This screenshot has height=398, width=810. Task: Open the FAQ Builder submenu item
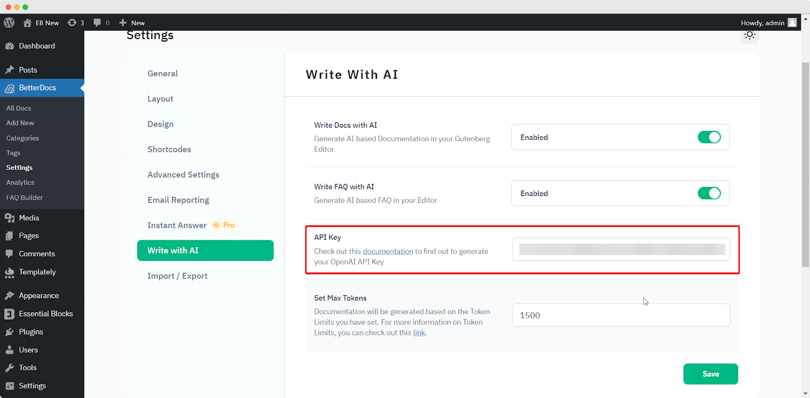tap(24, 198)
